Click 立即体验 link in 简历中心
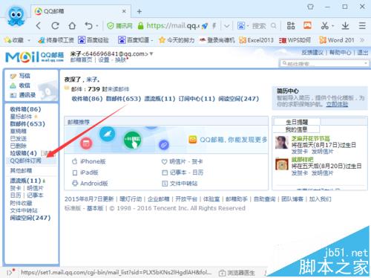The width and height of the screenshot is (371, 278). click(x=337, y=104)
